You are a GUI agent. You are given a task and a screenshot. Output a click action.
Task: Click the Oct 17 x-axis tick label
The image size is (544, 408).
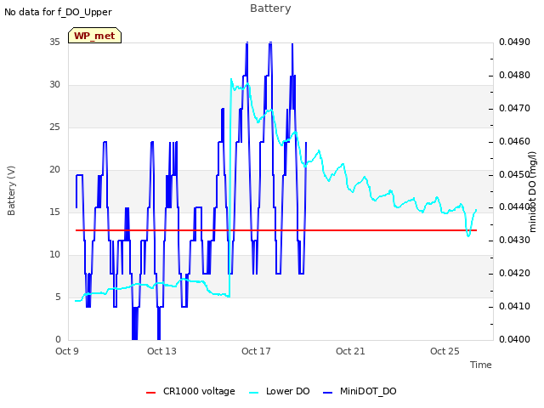tap(256, 351)
